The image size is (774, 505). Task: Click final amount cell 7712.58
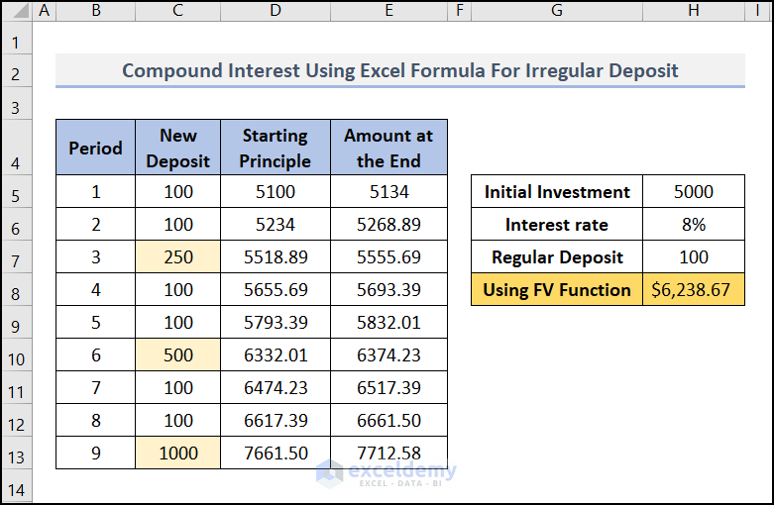pyautogui.click(x=388, y=454)
